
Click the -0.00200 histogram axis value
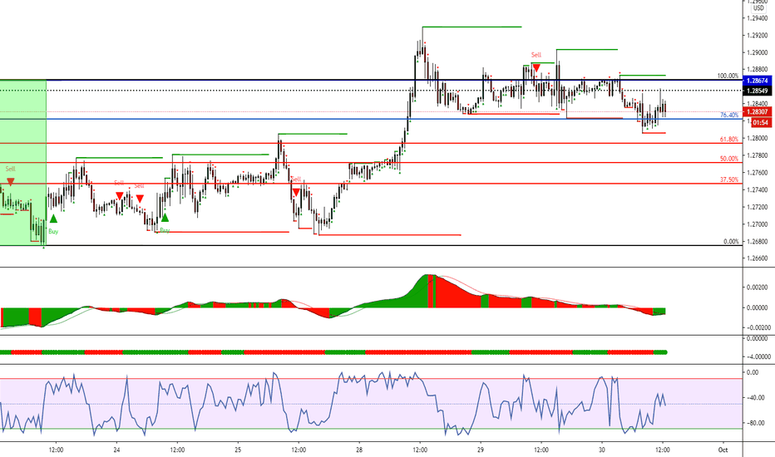pyautogui.click(x=758, y=327)
